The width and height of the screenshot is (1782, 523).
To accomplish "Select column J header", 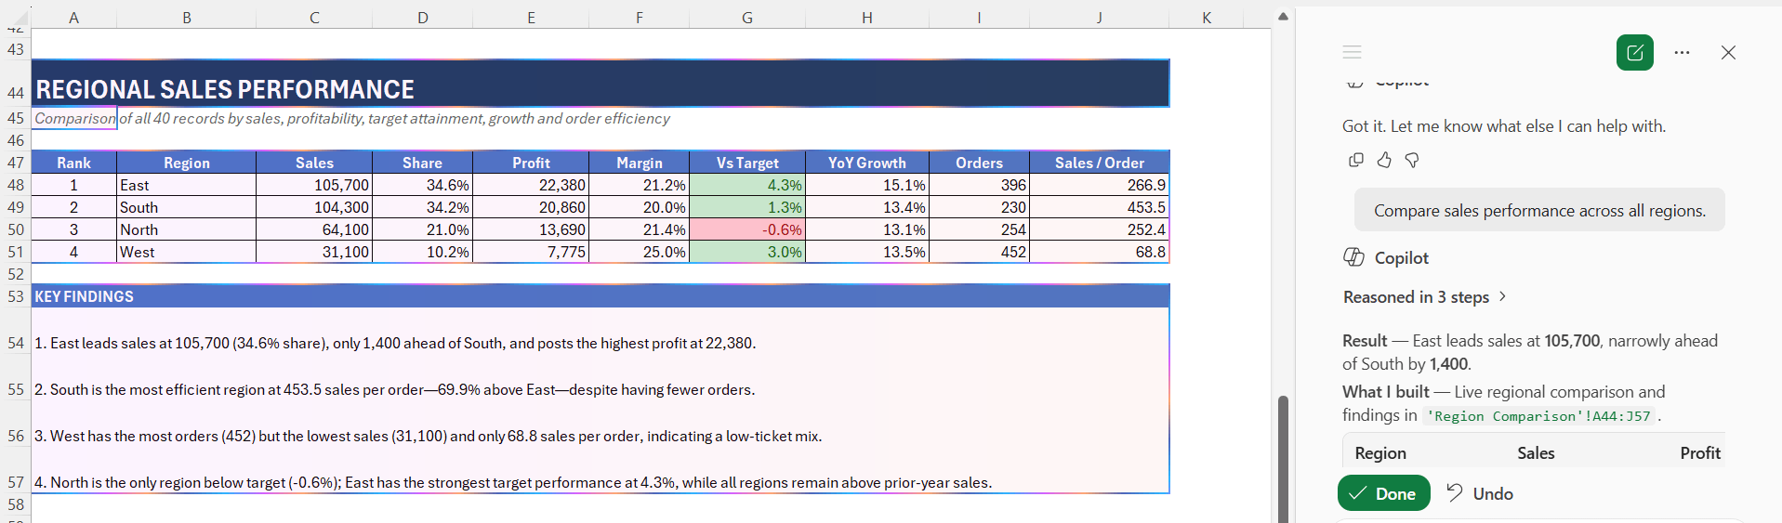I will click(x=1099, y=17).
